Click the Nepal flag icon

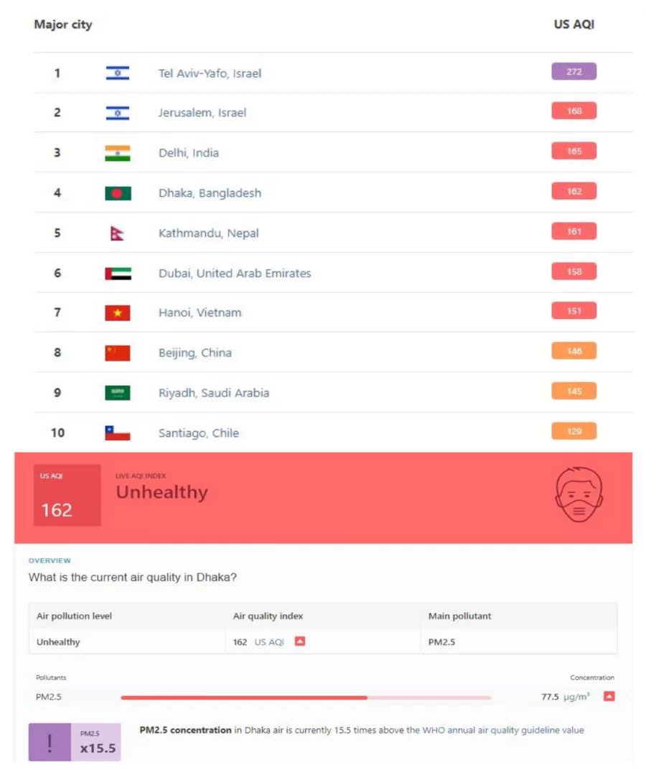(117, 233)
